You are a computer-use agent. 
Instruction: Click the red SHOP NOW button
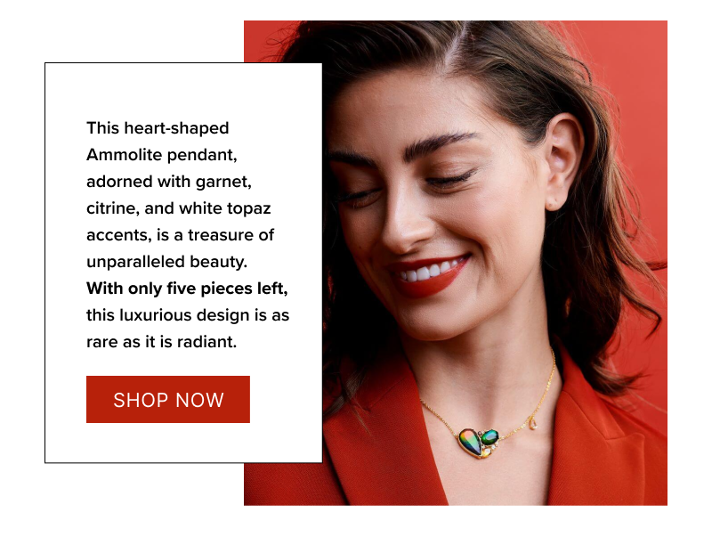pos(168,399)
